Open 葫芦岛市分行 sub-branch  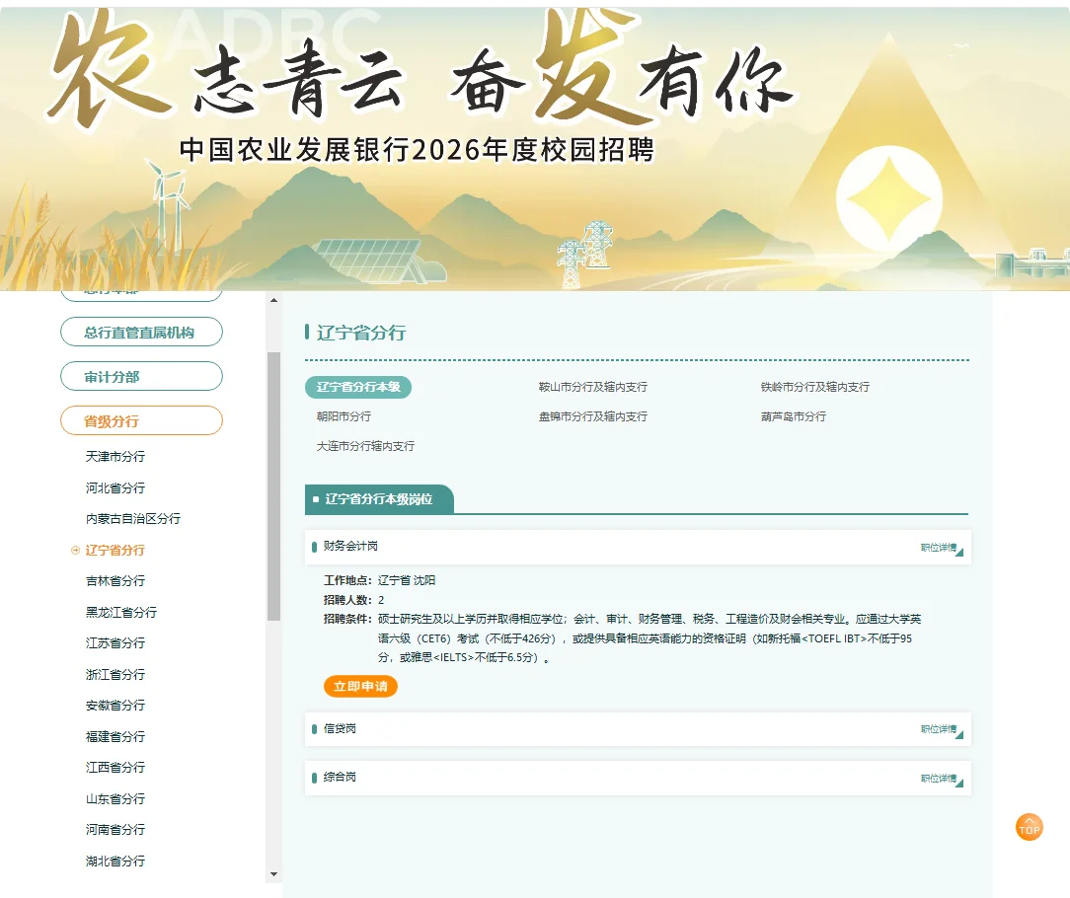pyautogui.click(x=794, y=416)
